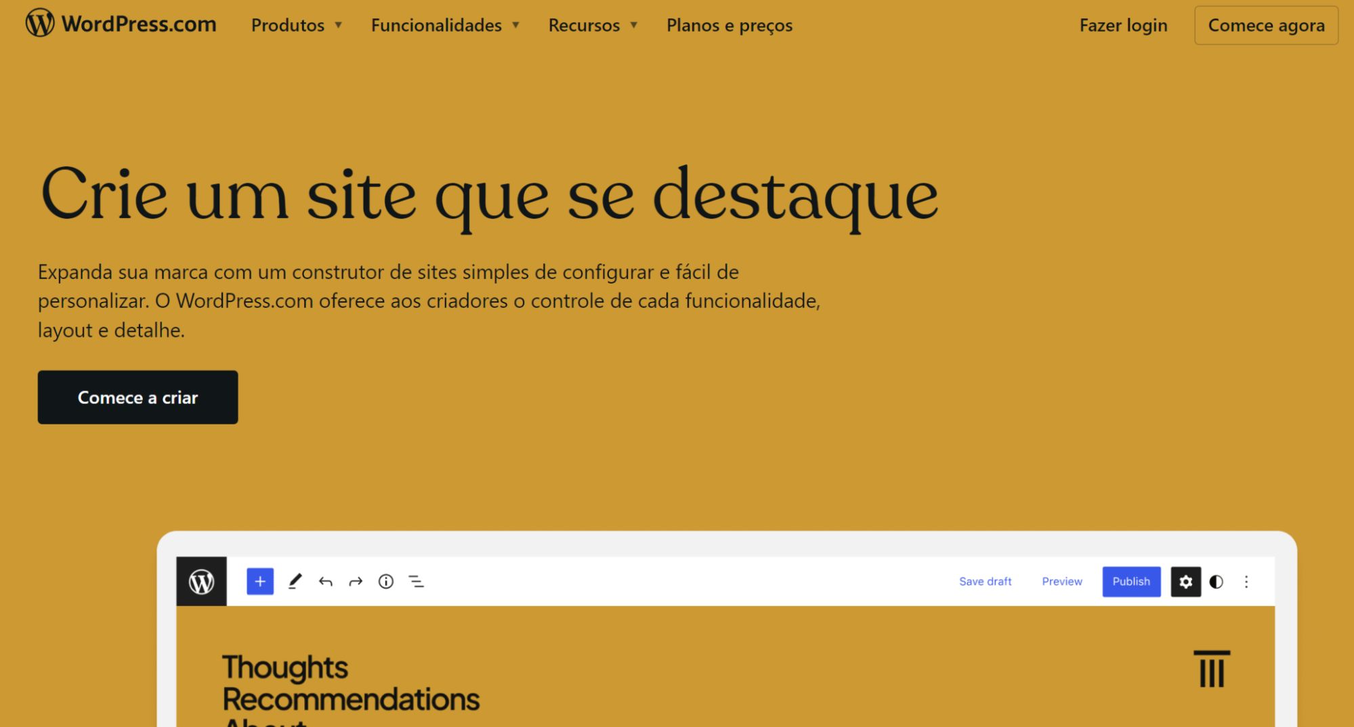Open the three-dot options menu
The width and height of the screenshot is (1354, 727).
click(x=1246, y=581)
